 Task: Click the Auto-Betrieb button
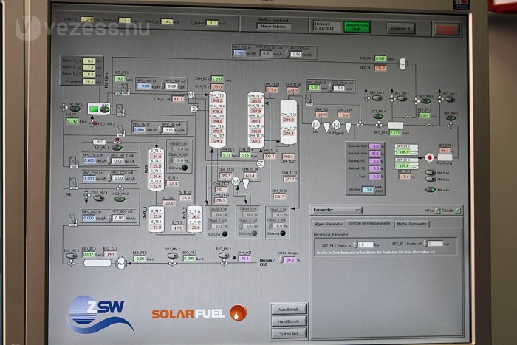coord(288,309)
